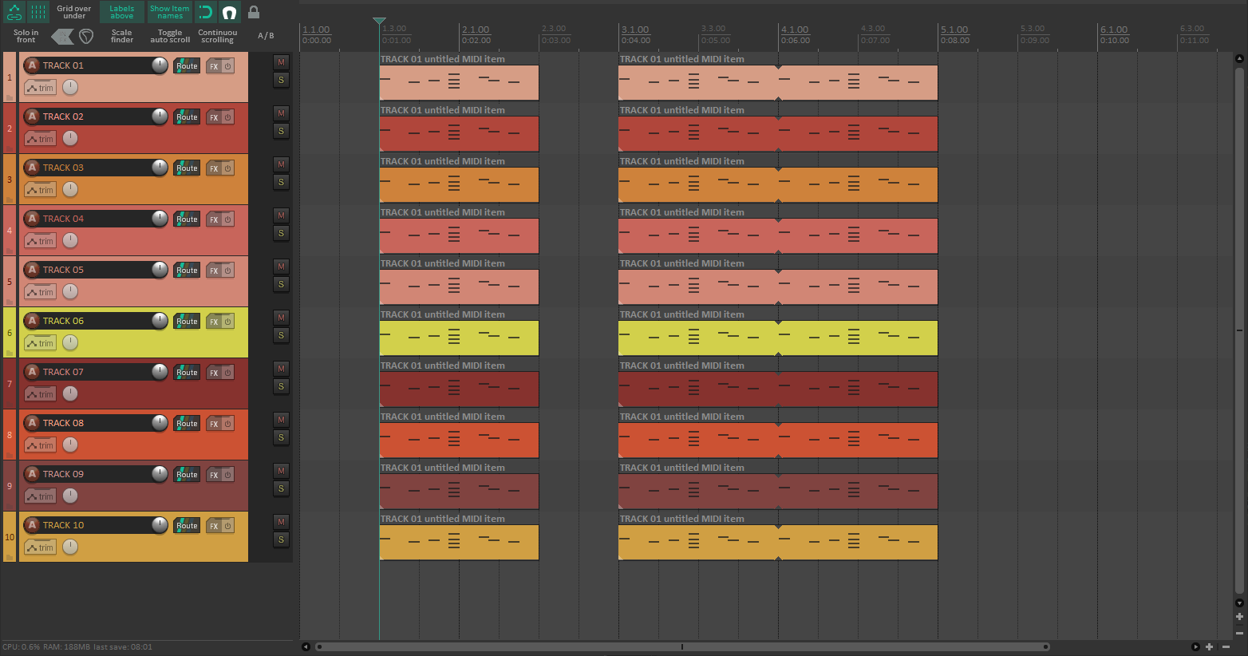Click the Solo in front button
This screenshot has height=656, width=1248.
pos(26,37)
